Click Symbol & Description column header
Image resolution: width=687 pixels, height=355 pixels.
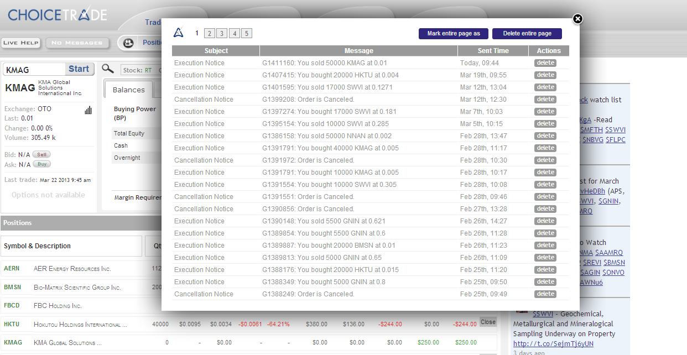click(x=71, y=246)
